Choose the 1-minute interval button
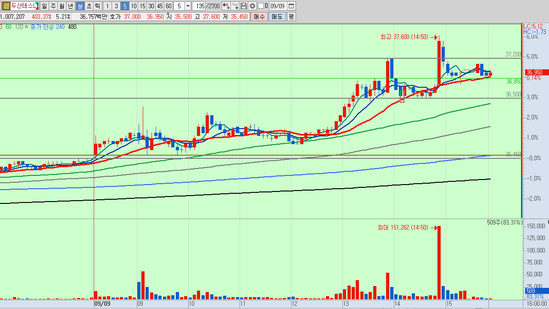Image resolution: width=549 pixels, height=309 pixels. (x=107, y=6)
